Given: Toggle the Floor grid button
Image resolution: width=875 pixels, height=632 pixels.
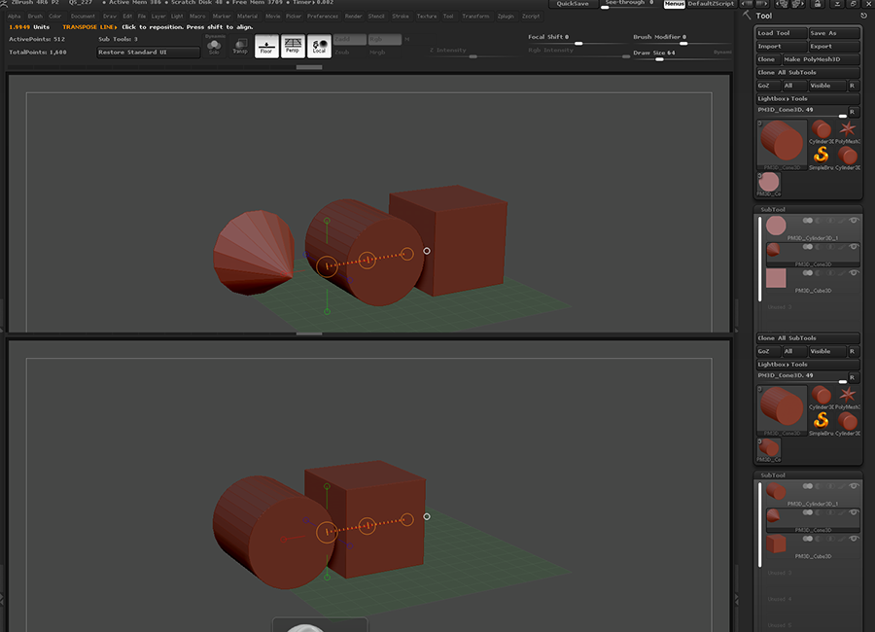Looking at the screenshot, I should [267, 46].
